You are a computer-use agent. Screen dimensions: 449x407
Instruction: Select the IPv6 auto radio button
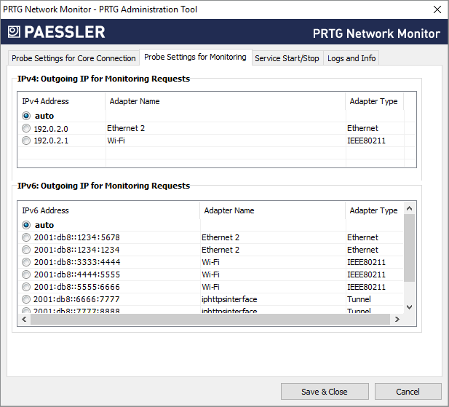click(x=27, y=225)
